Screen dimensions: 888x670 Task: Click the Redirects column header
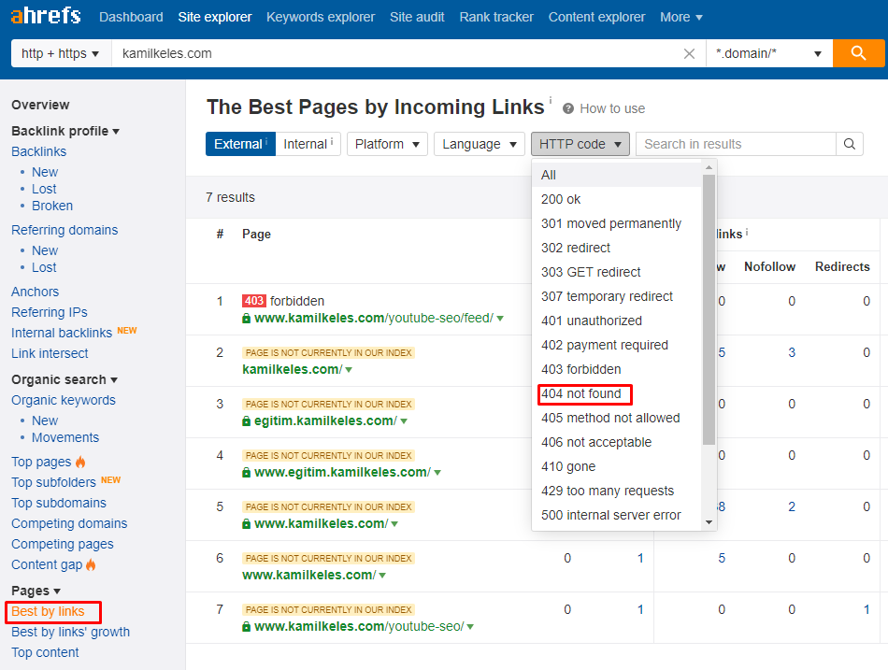pyautogui.click(x=842, y=266)
